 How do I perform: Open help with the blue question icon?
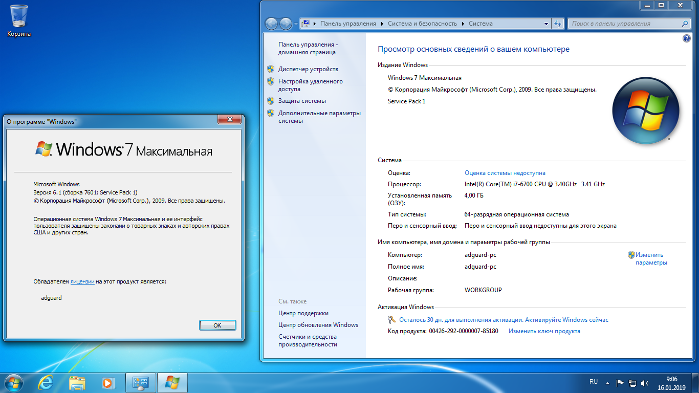(686, 39)
